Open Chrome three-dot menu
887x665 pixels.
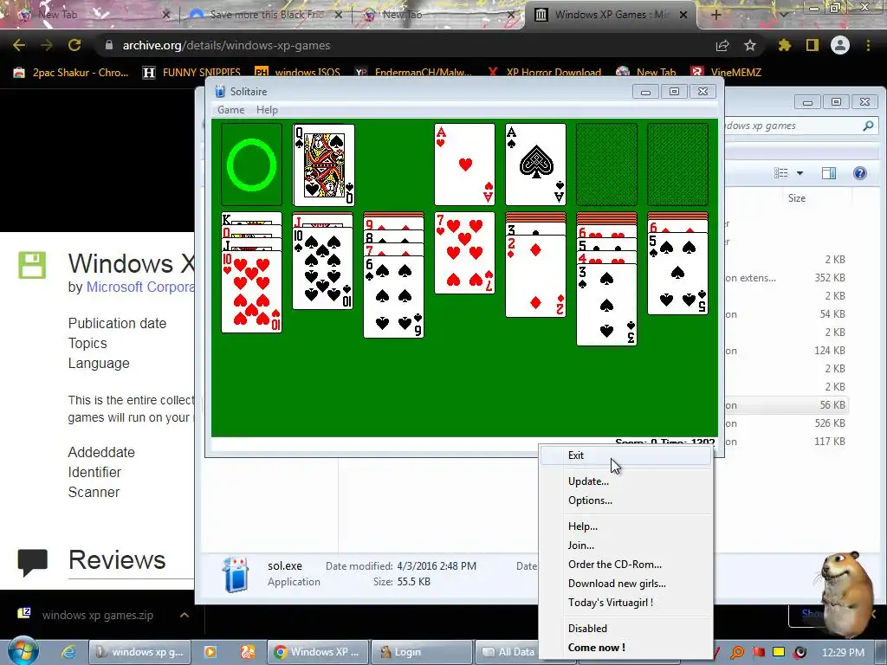tap(868, 45)
